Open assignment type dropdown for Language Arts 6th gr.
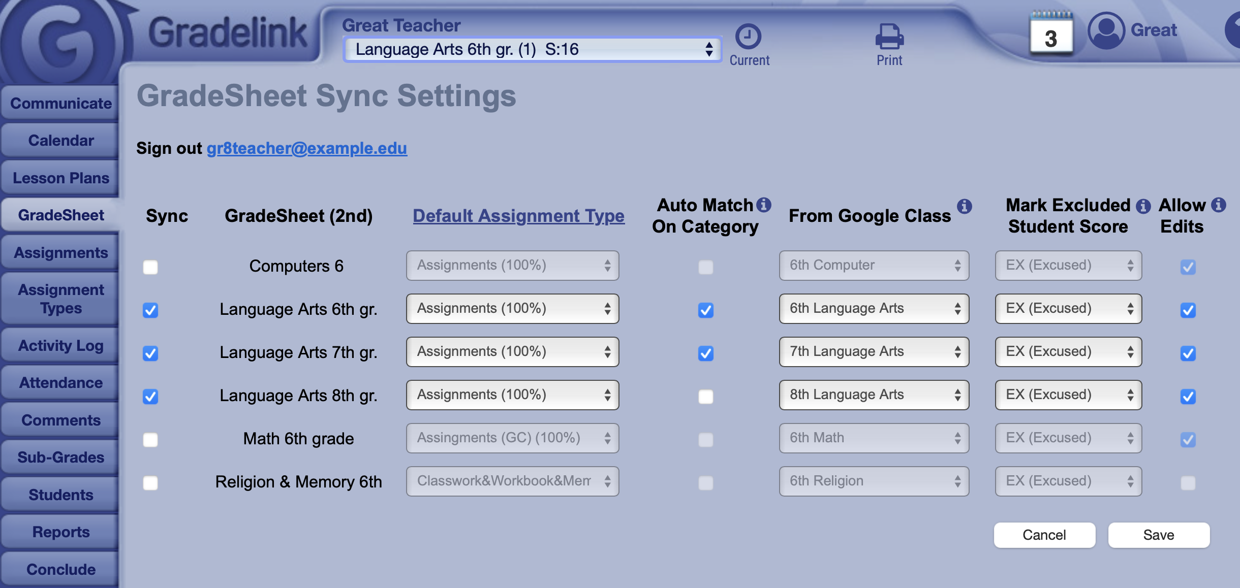Viewport: 1240px width, 588px height. [x=512, y=308]
